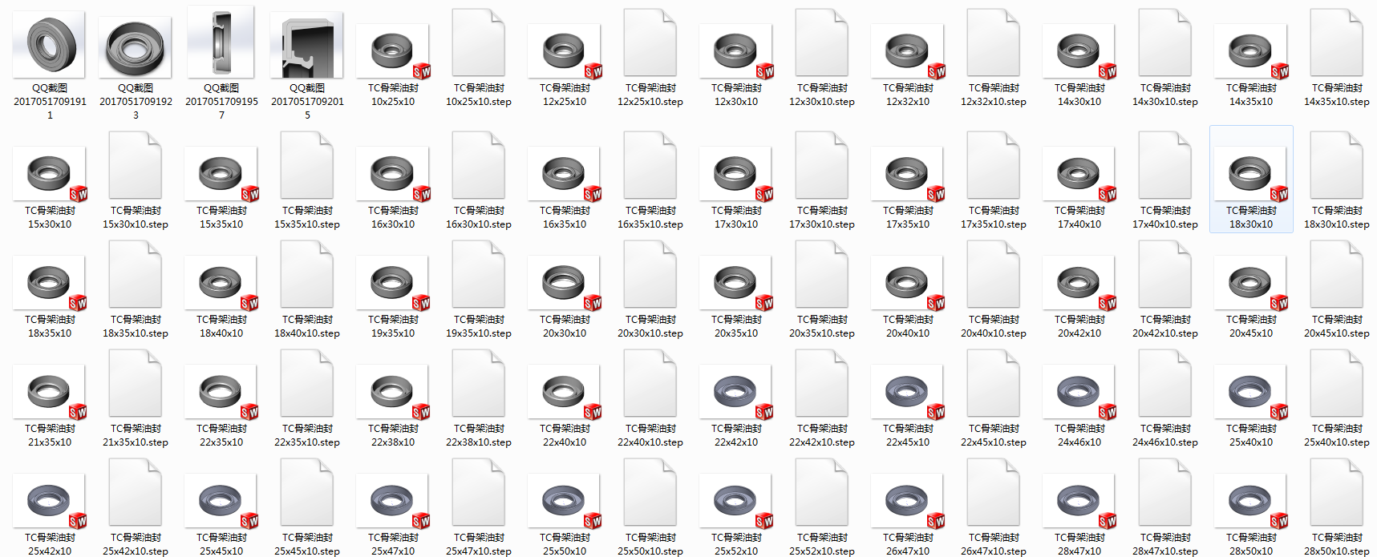Click file name text 21x35x10.step
This screenshot has width=1377, height=557.
click(x=136, y=442)
